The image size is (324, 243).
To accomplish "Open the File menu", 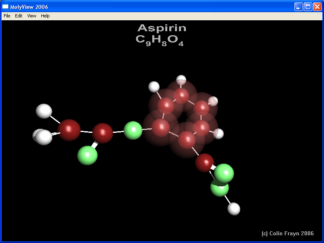I will (x=7, y=16).
